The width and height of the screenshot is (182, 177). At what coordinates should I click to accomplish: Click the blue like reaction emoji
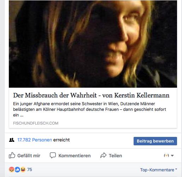click(17, 170)
